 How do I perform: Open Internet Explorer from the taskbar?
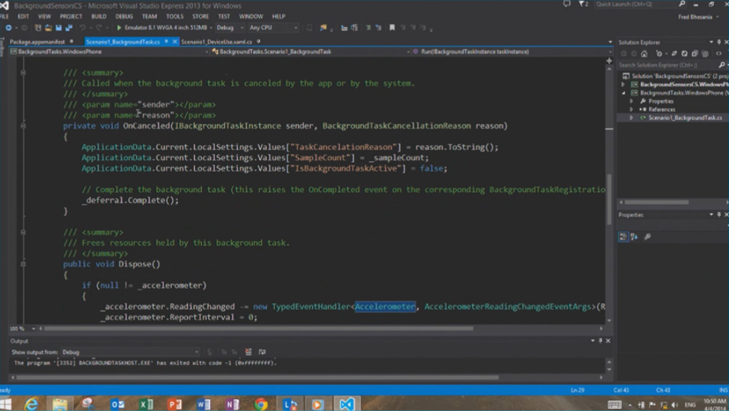coord(31,404)
